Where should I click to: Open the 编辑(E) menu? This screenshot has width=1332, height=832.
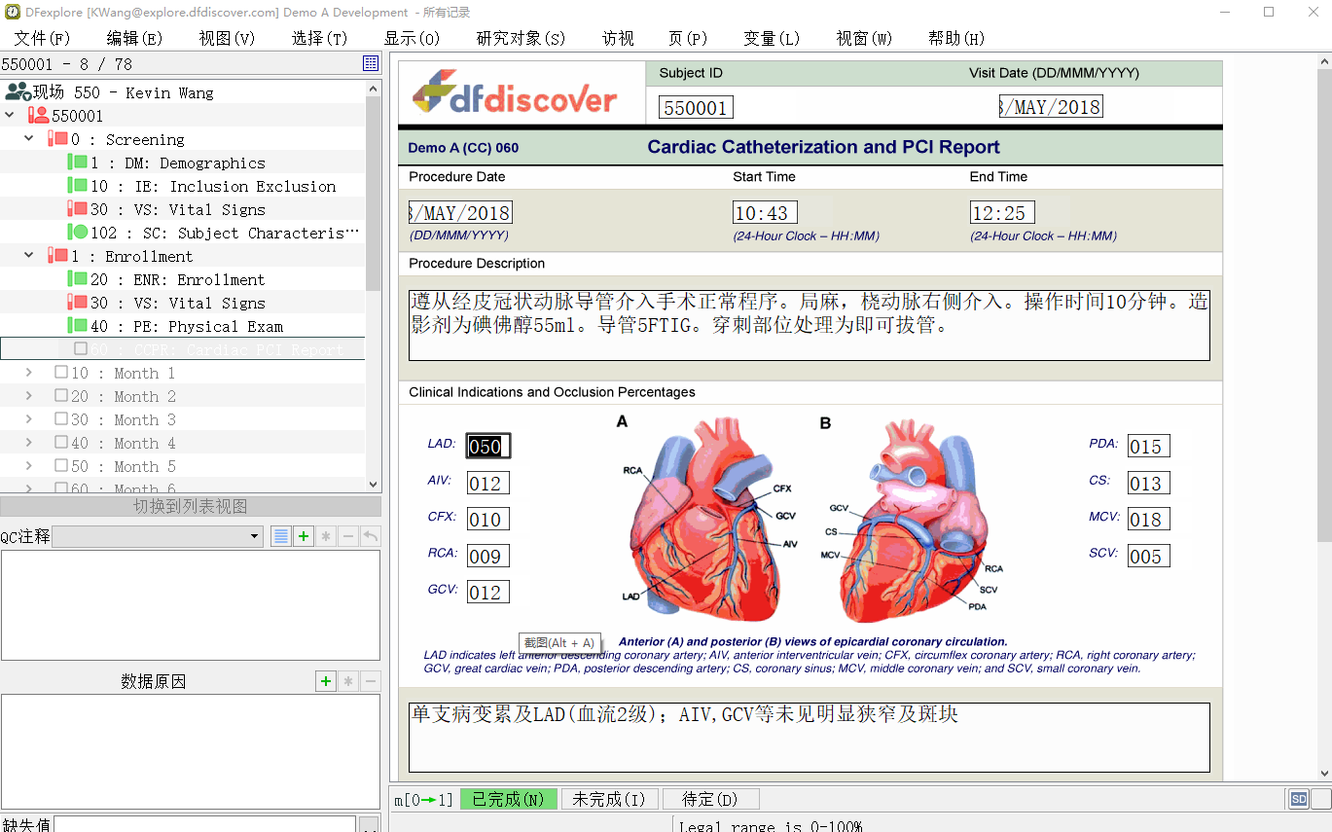click(x=134, y=38)
